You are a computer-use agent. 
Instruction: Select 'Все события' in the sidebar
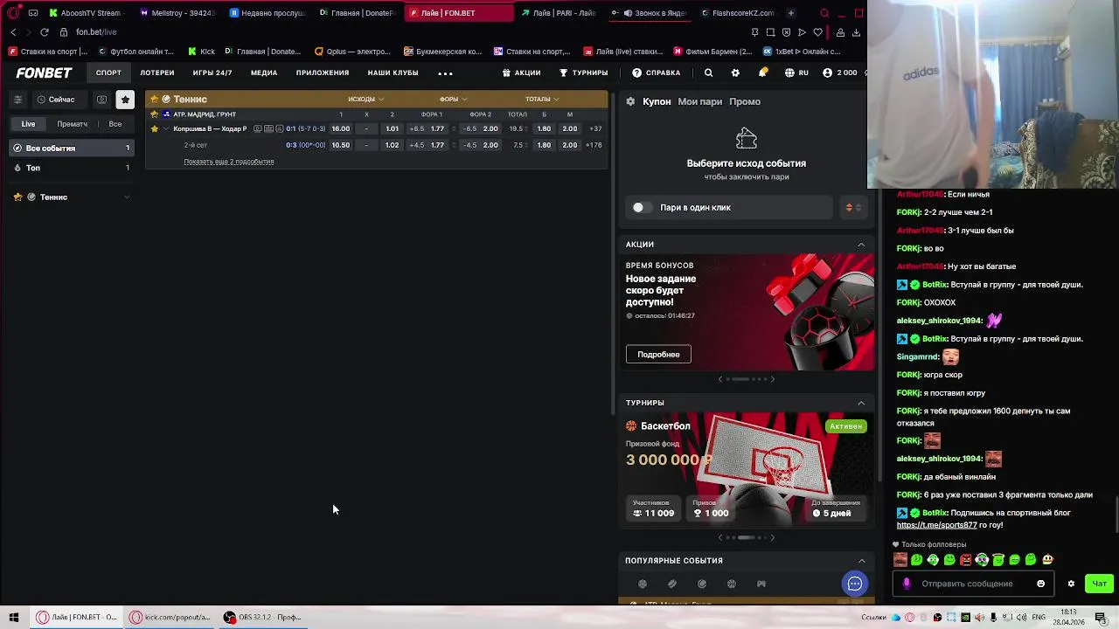click(72, 149)
